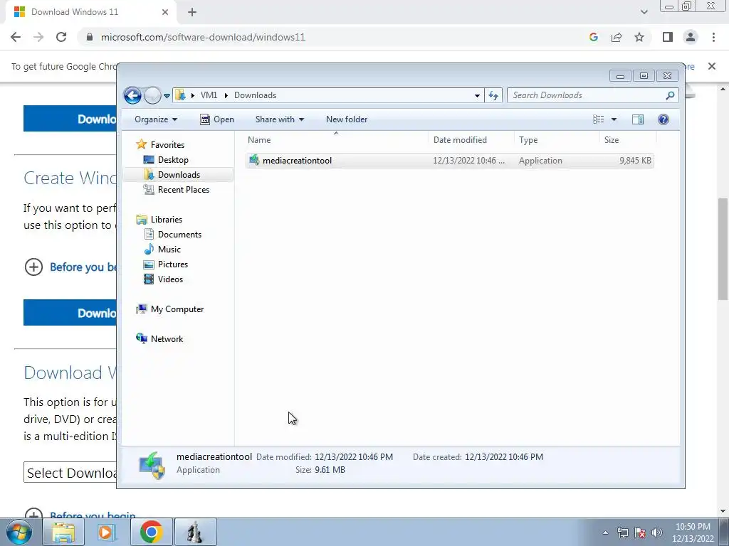The width and height of the screenshot is (729, 546).
Task: Open Chrome tab search chevron
Action: click(644, 12)
